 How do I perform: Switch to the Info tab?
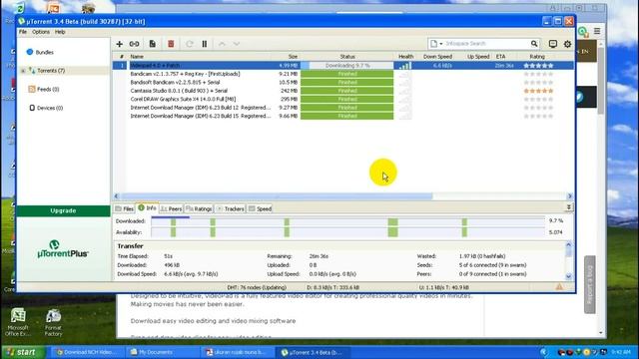(x=147, y=208)
